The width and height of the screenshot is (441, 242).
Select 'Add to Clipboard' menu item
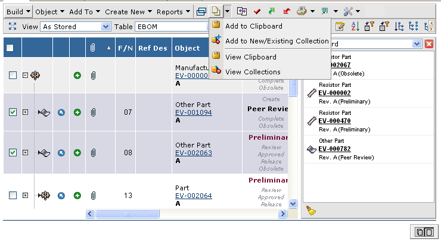click(x=253, y=26)
